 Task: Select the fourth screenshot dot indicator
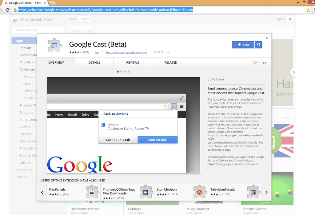point(129,72)
